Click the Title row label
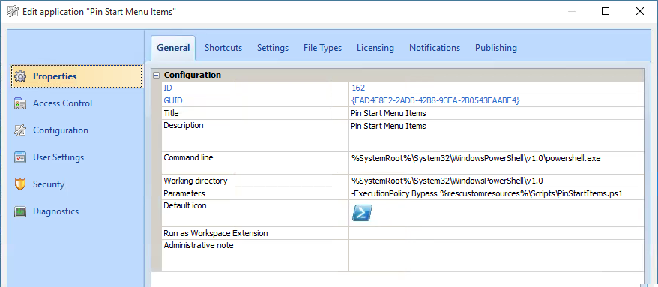Image resolution: width=658 pixels, height=287 pixels. 171,113
